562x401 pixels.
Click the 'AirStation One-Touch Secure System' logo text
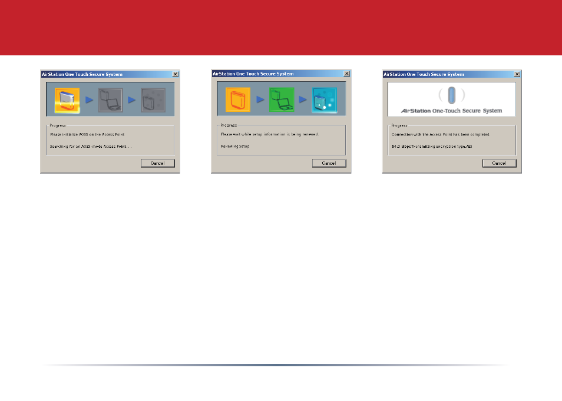pyautogui.click(x=452, y=111)
